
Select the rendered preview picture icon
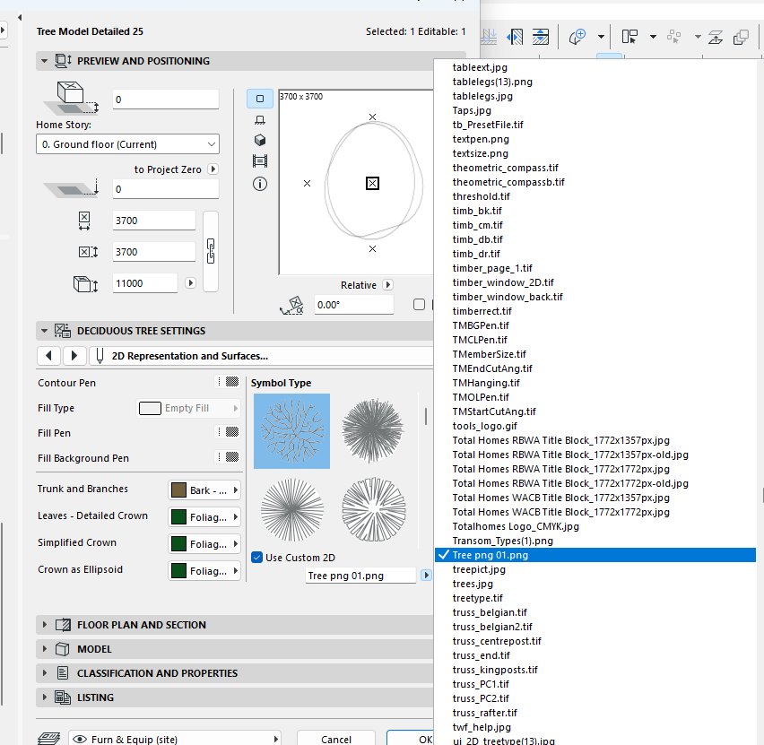click(x=260, y=162)
